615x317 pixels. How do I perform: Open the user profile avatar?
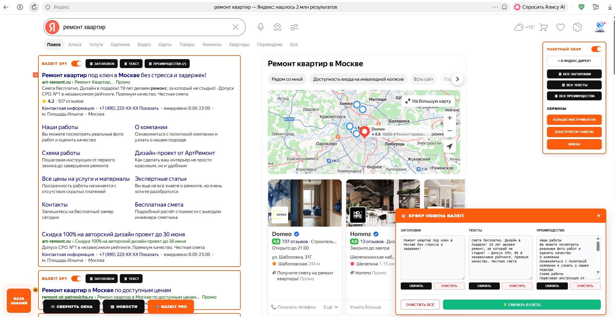click(x=600, y=27)
